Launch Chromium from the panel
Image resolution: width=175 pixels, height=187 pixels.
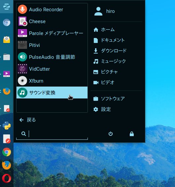pyautogui.click(x=7, y=22)
